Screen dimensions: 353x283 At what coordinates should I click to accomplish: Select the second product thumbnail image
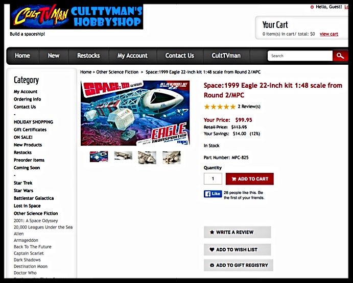point(123,156)
